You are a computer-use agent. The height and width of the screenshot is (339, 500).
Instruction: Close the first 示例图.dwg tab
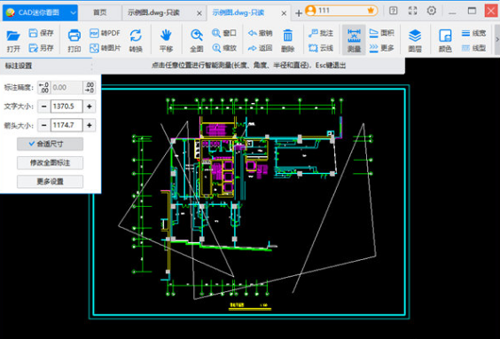pyautogui.click(x=199, y=13)
